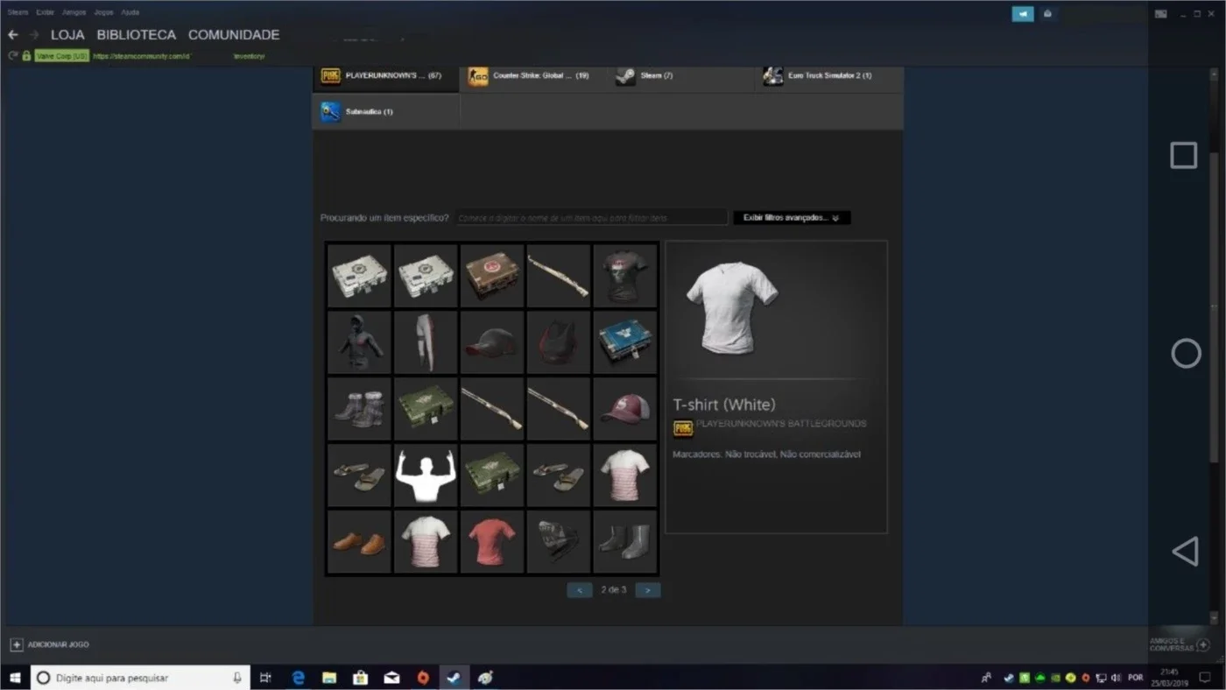Open AMIGOS E CONVERSAS panel
1226x690 pixels.
click(x=1180, y=644)
